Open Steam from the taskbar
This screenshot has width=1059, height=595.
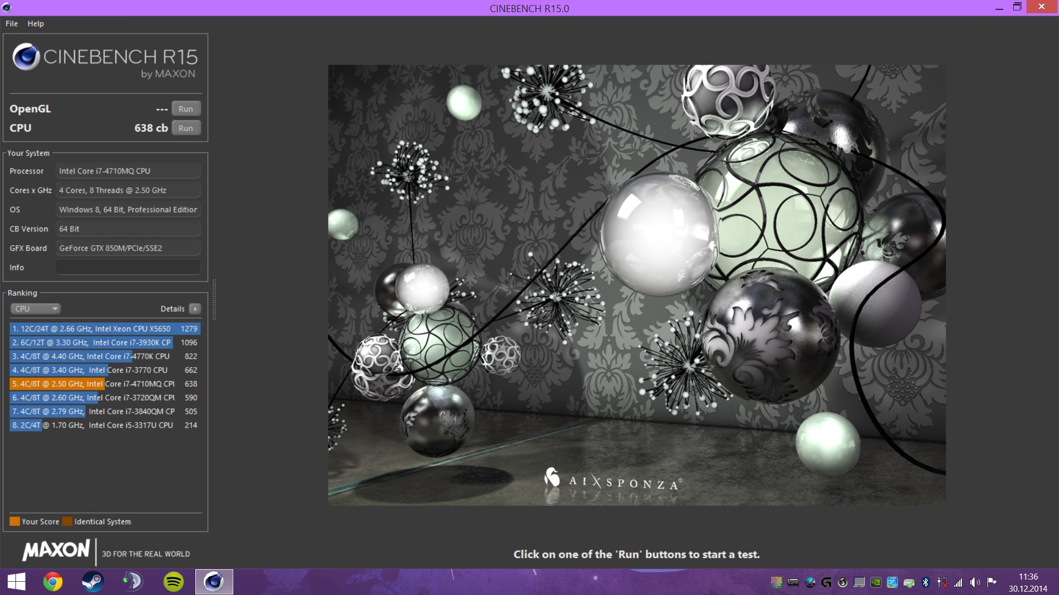click(x=93, y=582)
